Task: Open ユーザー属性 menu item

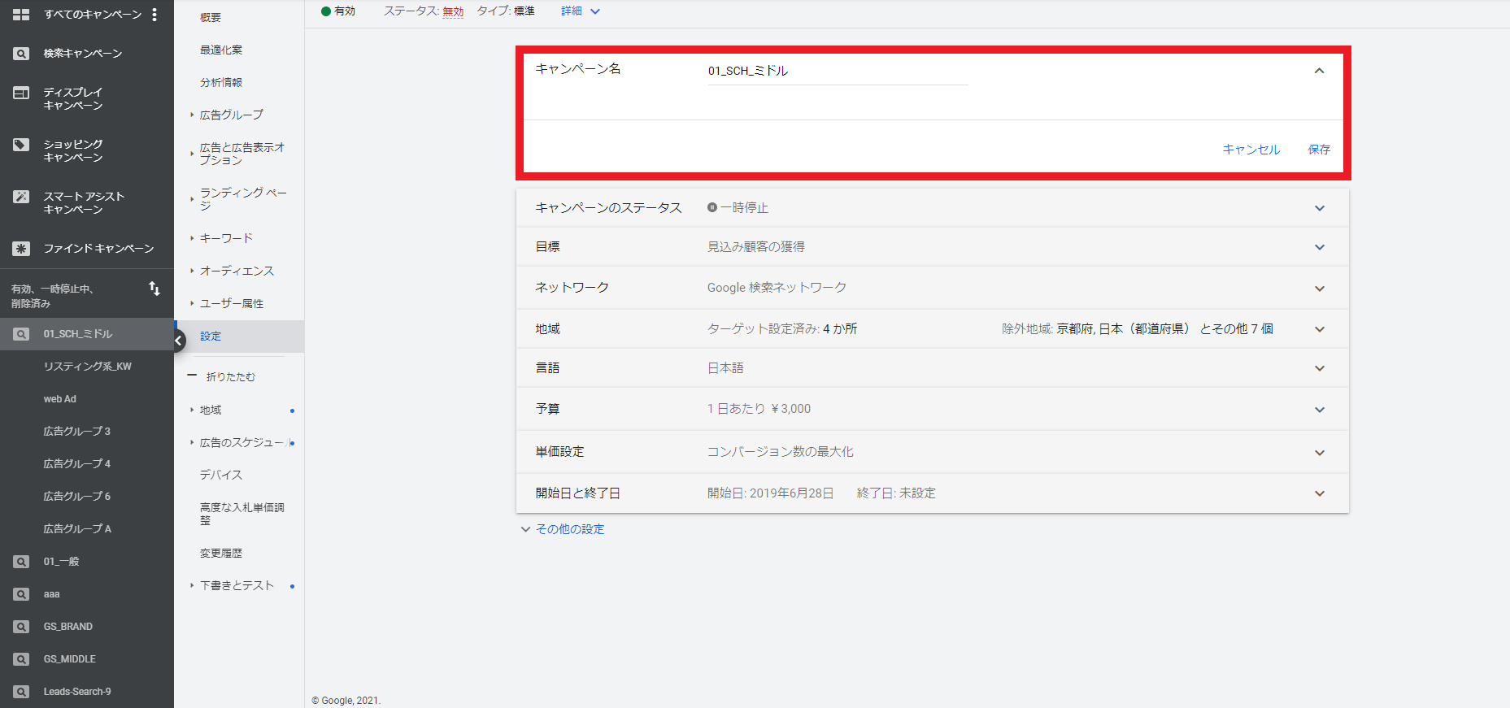Action: 232,303
